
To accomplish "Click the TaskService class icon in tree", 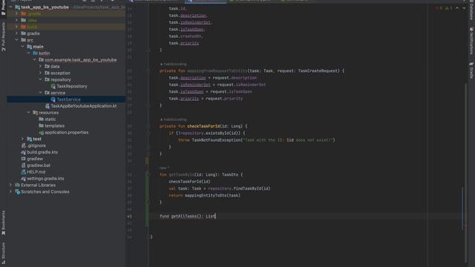I will click(x=53, y=99).
